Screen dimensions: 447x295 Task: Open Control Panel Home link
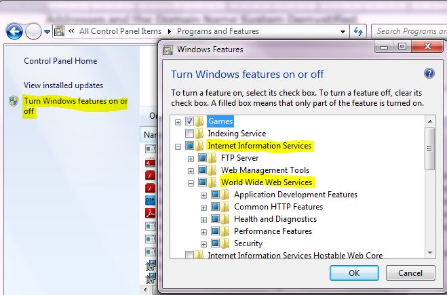tap(60, 61)
